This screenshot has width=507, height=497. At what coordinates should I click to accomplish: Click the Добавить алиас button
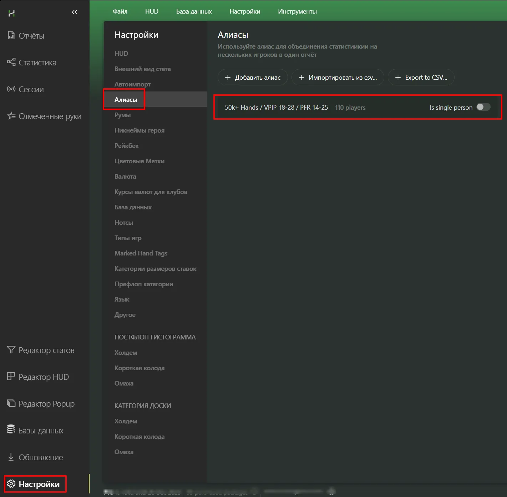tap(253, 78)
